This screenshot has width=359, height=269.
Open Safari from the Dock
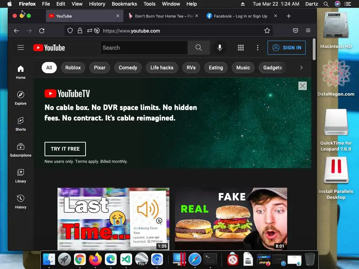195,259
